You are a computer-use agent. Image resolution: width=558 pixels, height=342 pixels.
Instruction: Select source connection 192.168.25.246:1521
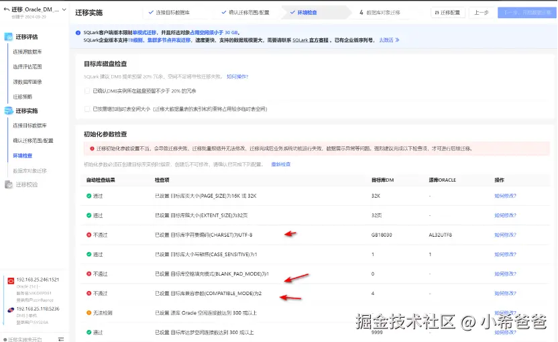tap(38, 280)
